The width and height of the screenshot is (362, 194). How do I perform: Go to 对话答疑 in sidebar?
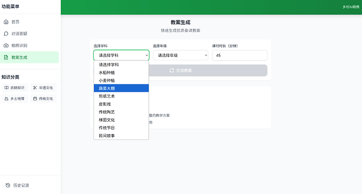click(x=29, y=34)
